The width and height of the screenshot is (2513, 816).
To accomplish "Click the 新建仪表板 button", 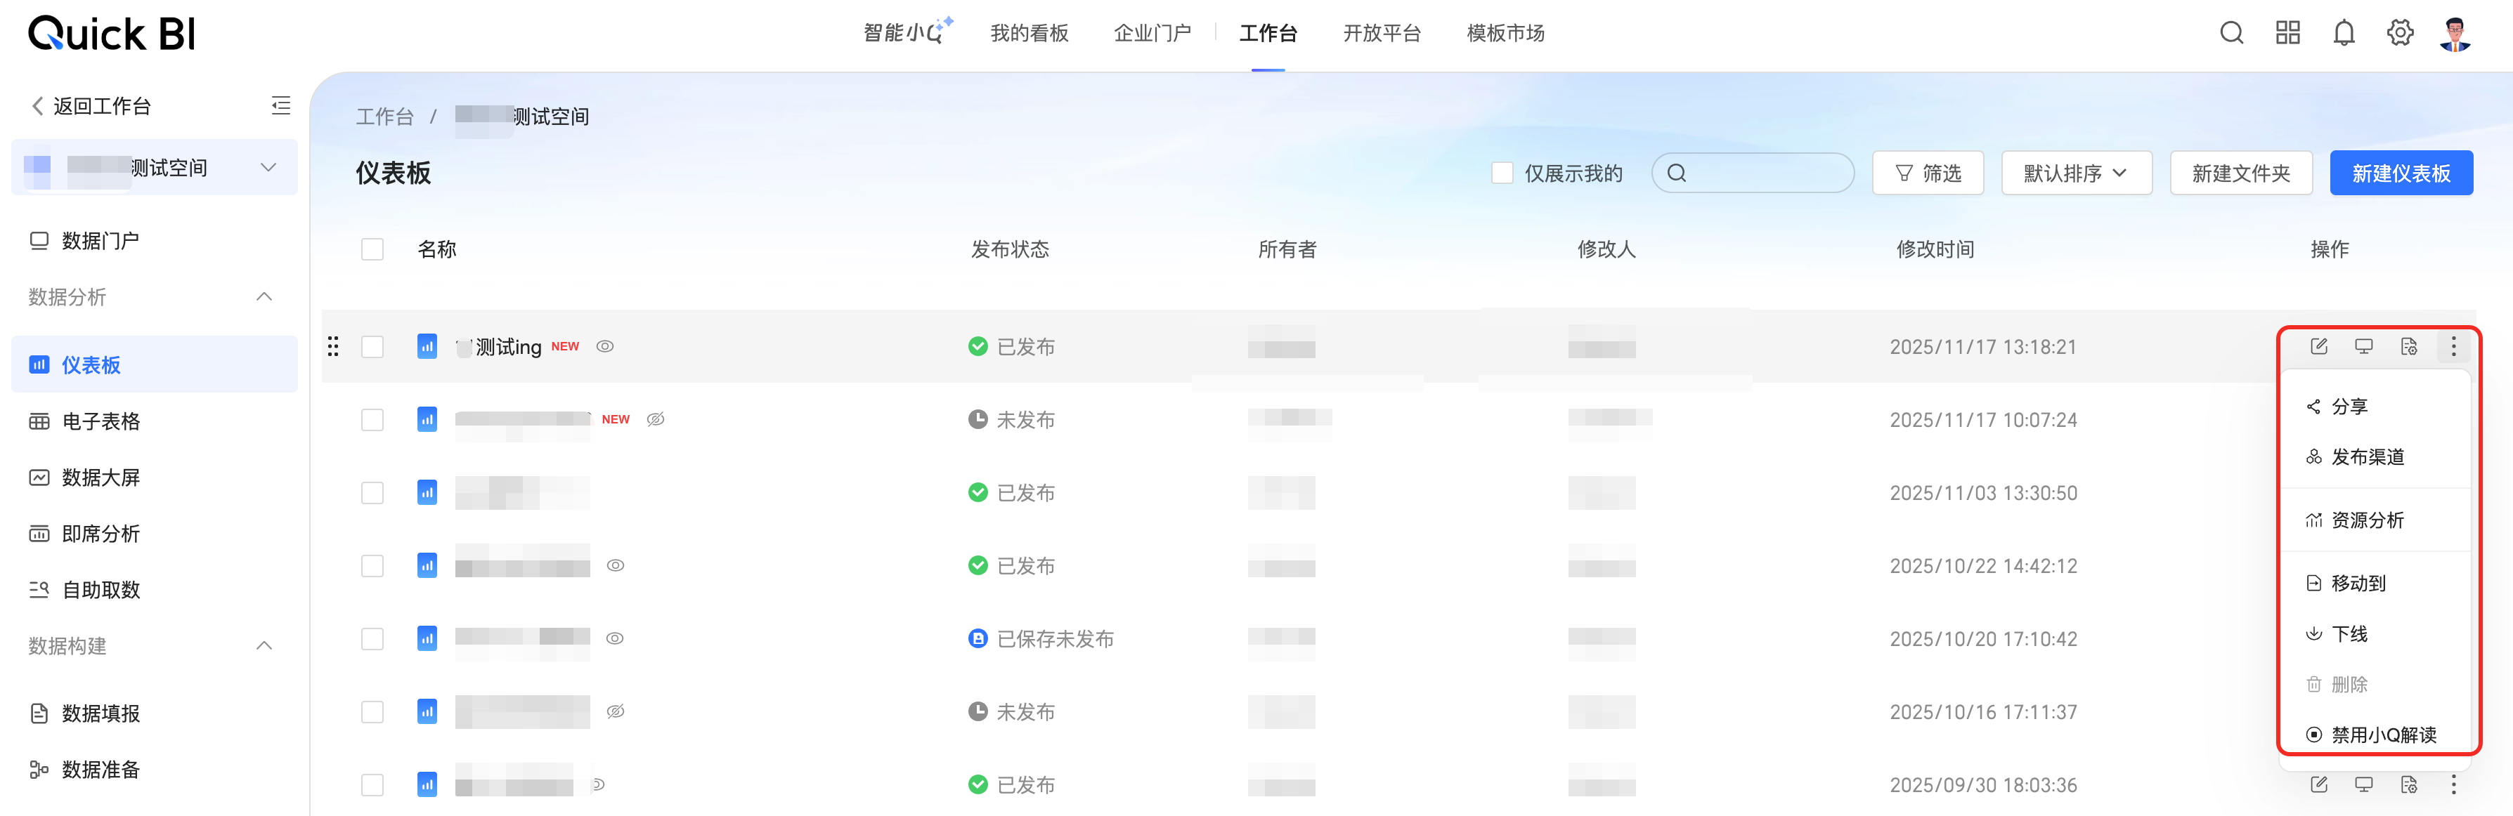I will click(2401, 173).
